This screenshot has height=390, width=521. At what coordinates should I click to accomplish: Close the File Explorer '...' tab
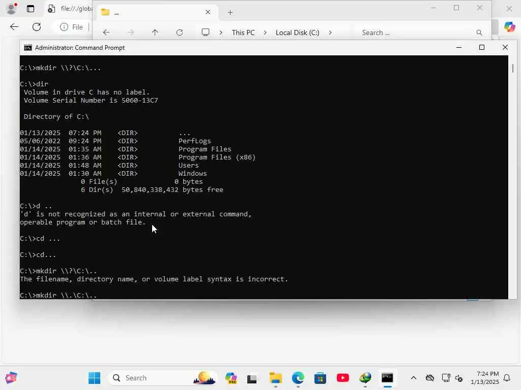[x=208, y=12]
